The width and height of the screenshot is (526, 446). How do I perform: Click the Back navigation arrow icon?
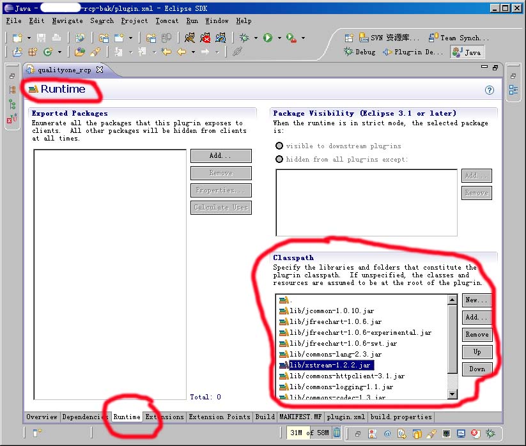(x=182, y=52)
